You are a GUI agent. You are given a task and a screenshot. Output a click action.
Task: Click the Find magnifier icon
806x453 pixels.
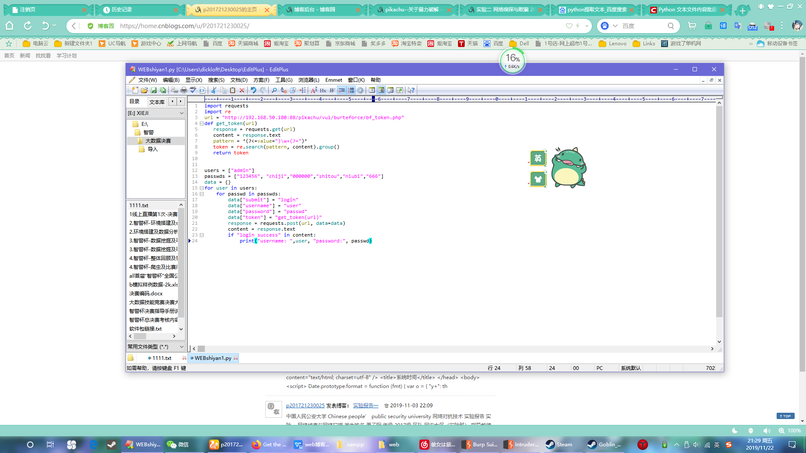(274, 90)
